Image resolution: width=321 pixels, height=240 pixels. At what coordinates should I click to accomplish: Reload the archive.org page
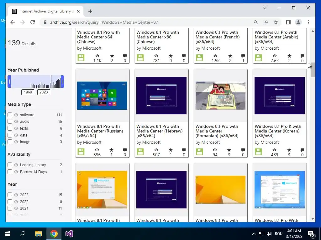point(33,22)
